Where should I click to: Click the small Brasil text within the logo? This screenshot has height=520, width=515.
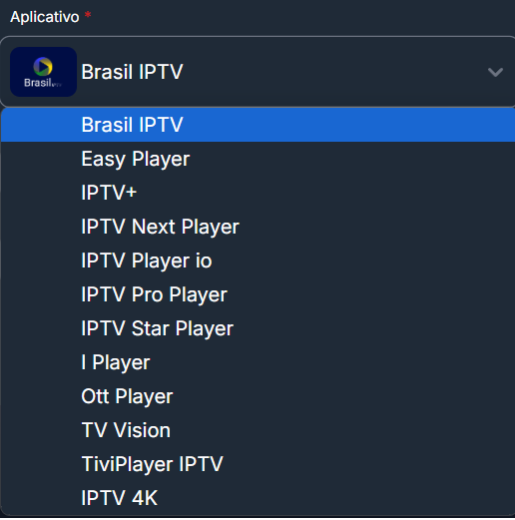tap(37, 83)
